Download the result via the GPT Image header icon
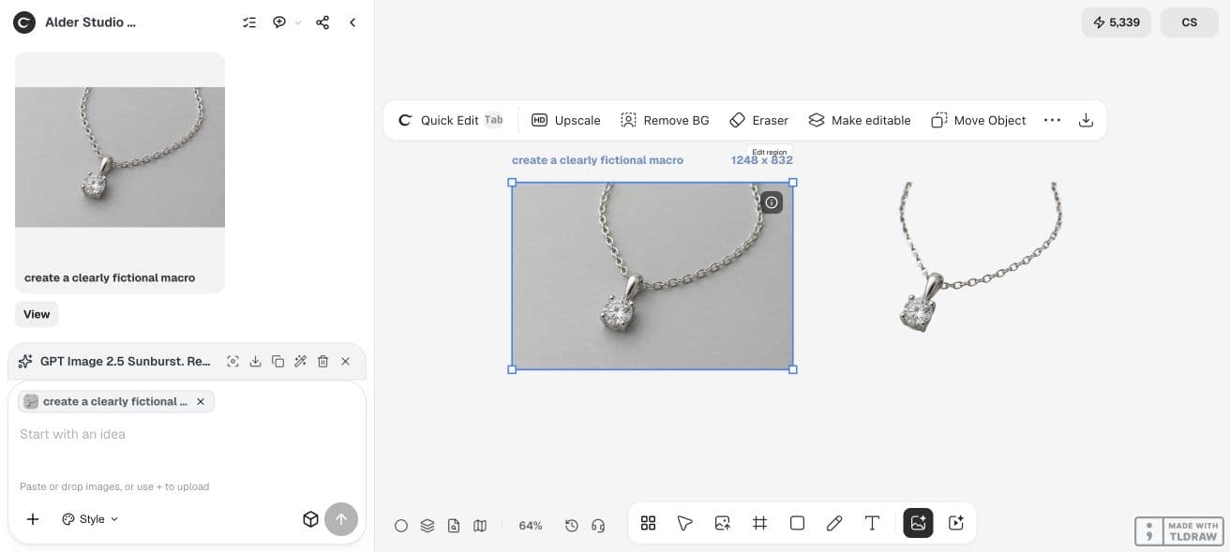This screenshot has width=1230, height=552. point(255,361)
